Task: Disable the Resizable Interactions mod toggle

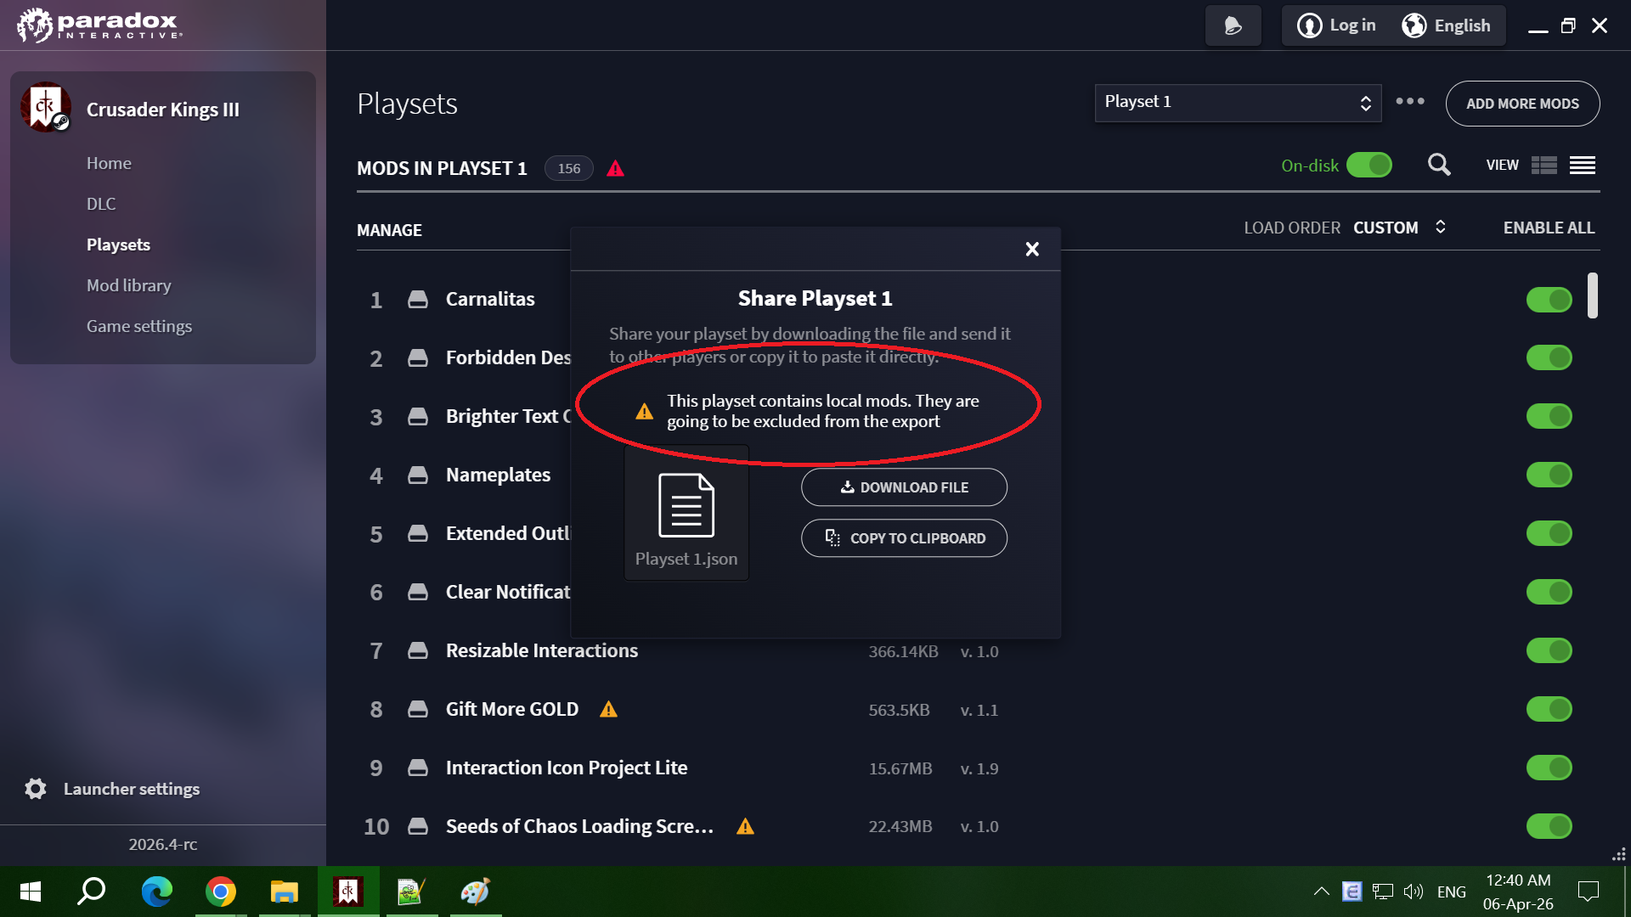Action: pyautogui.click(x=1549, y=650)
